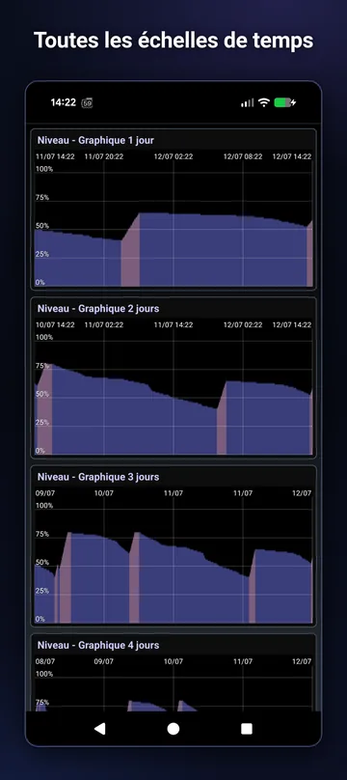Tap the 100% axis label in 1 jour chart
The image size is (347, 780).
coord(44,169)
